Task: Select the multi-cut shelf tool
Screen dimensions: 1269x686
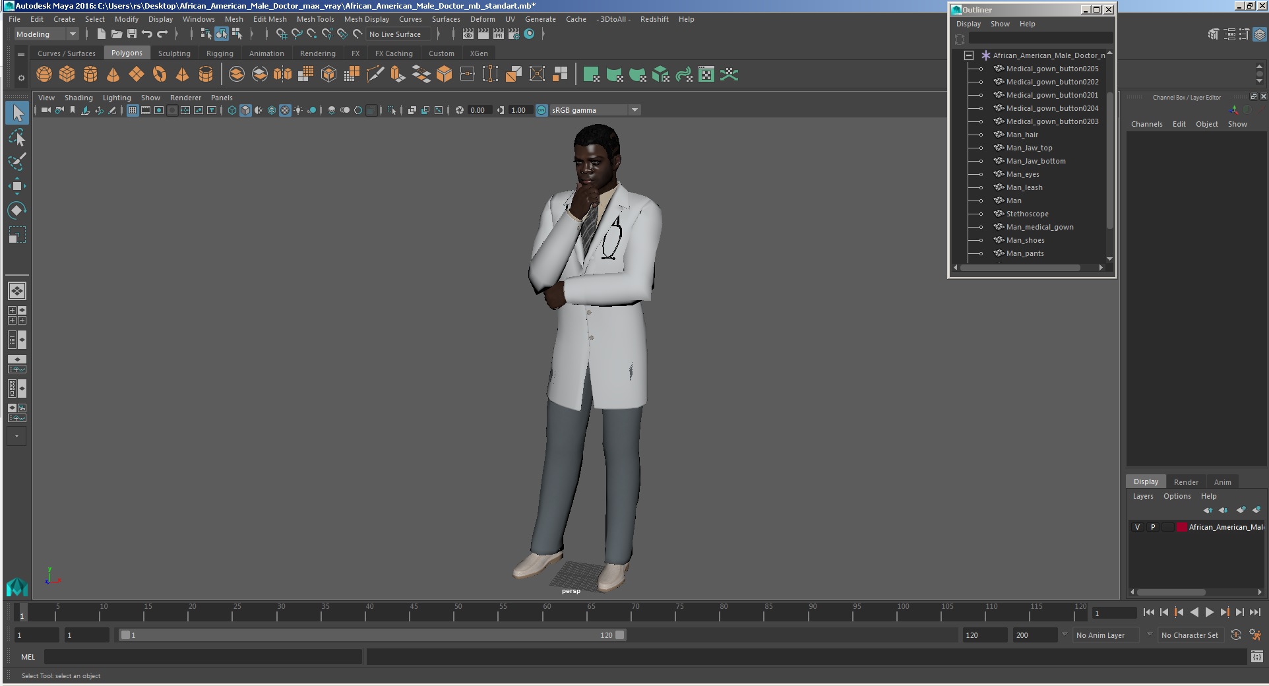Action: 375,75
